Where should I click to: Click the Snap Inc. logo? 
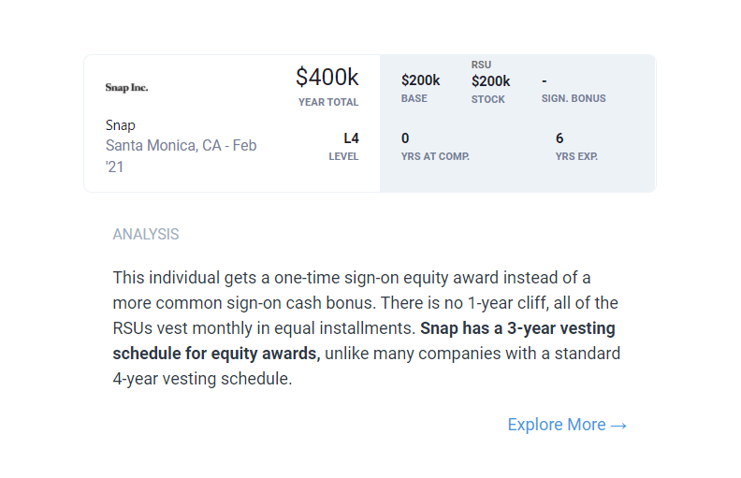(x=126, y=88)
